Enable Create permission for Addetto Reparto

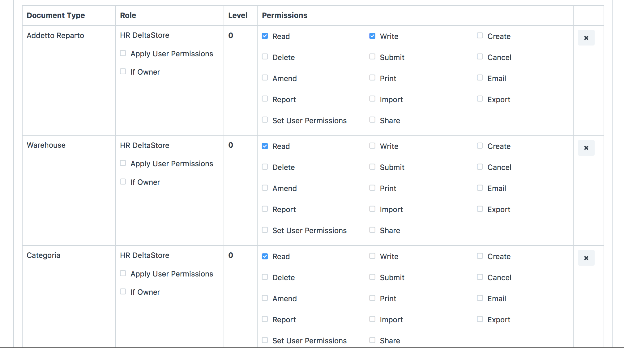tap(480, 36)
